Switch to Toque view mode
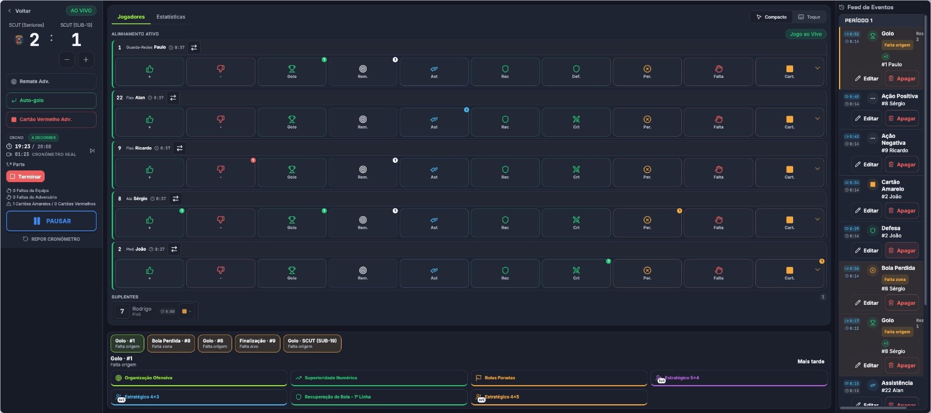The width and height of the screenshot is (931, 413). pos(809,17)
